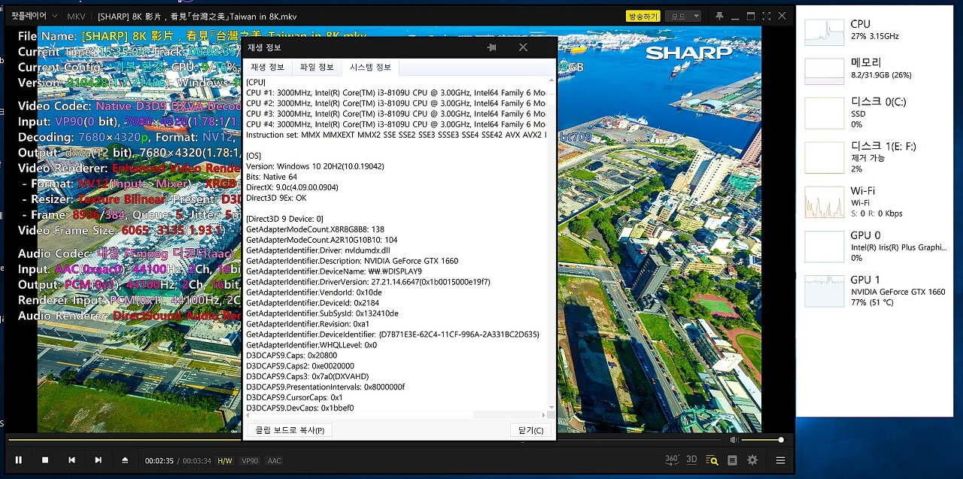
Task: Toggle the 3D video mode icon
Action: tap(691, 459)
